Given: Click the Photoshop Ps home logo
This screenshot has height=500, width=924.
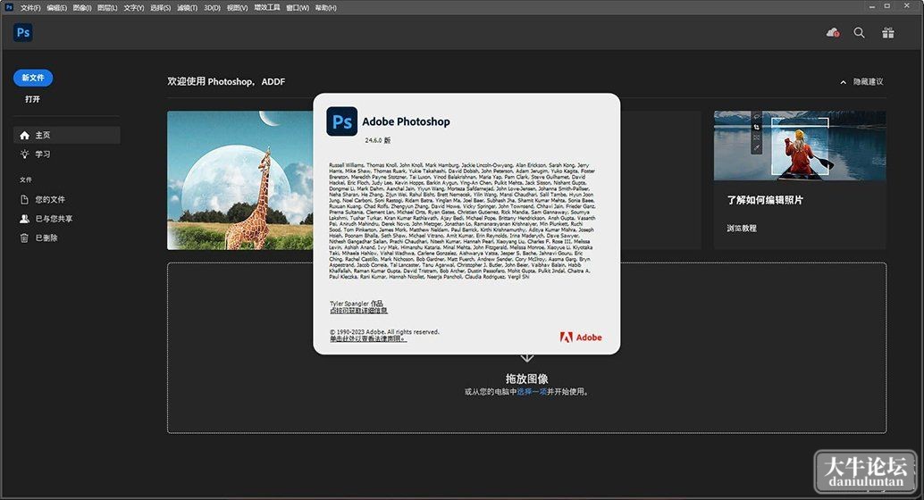Looking at the screenshot, I should (23, 32).
